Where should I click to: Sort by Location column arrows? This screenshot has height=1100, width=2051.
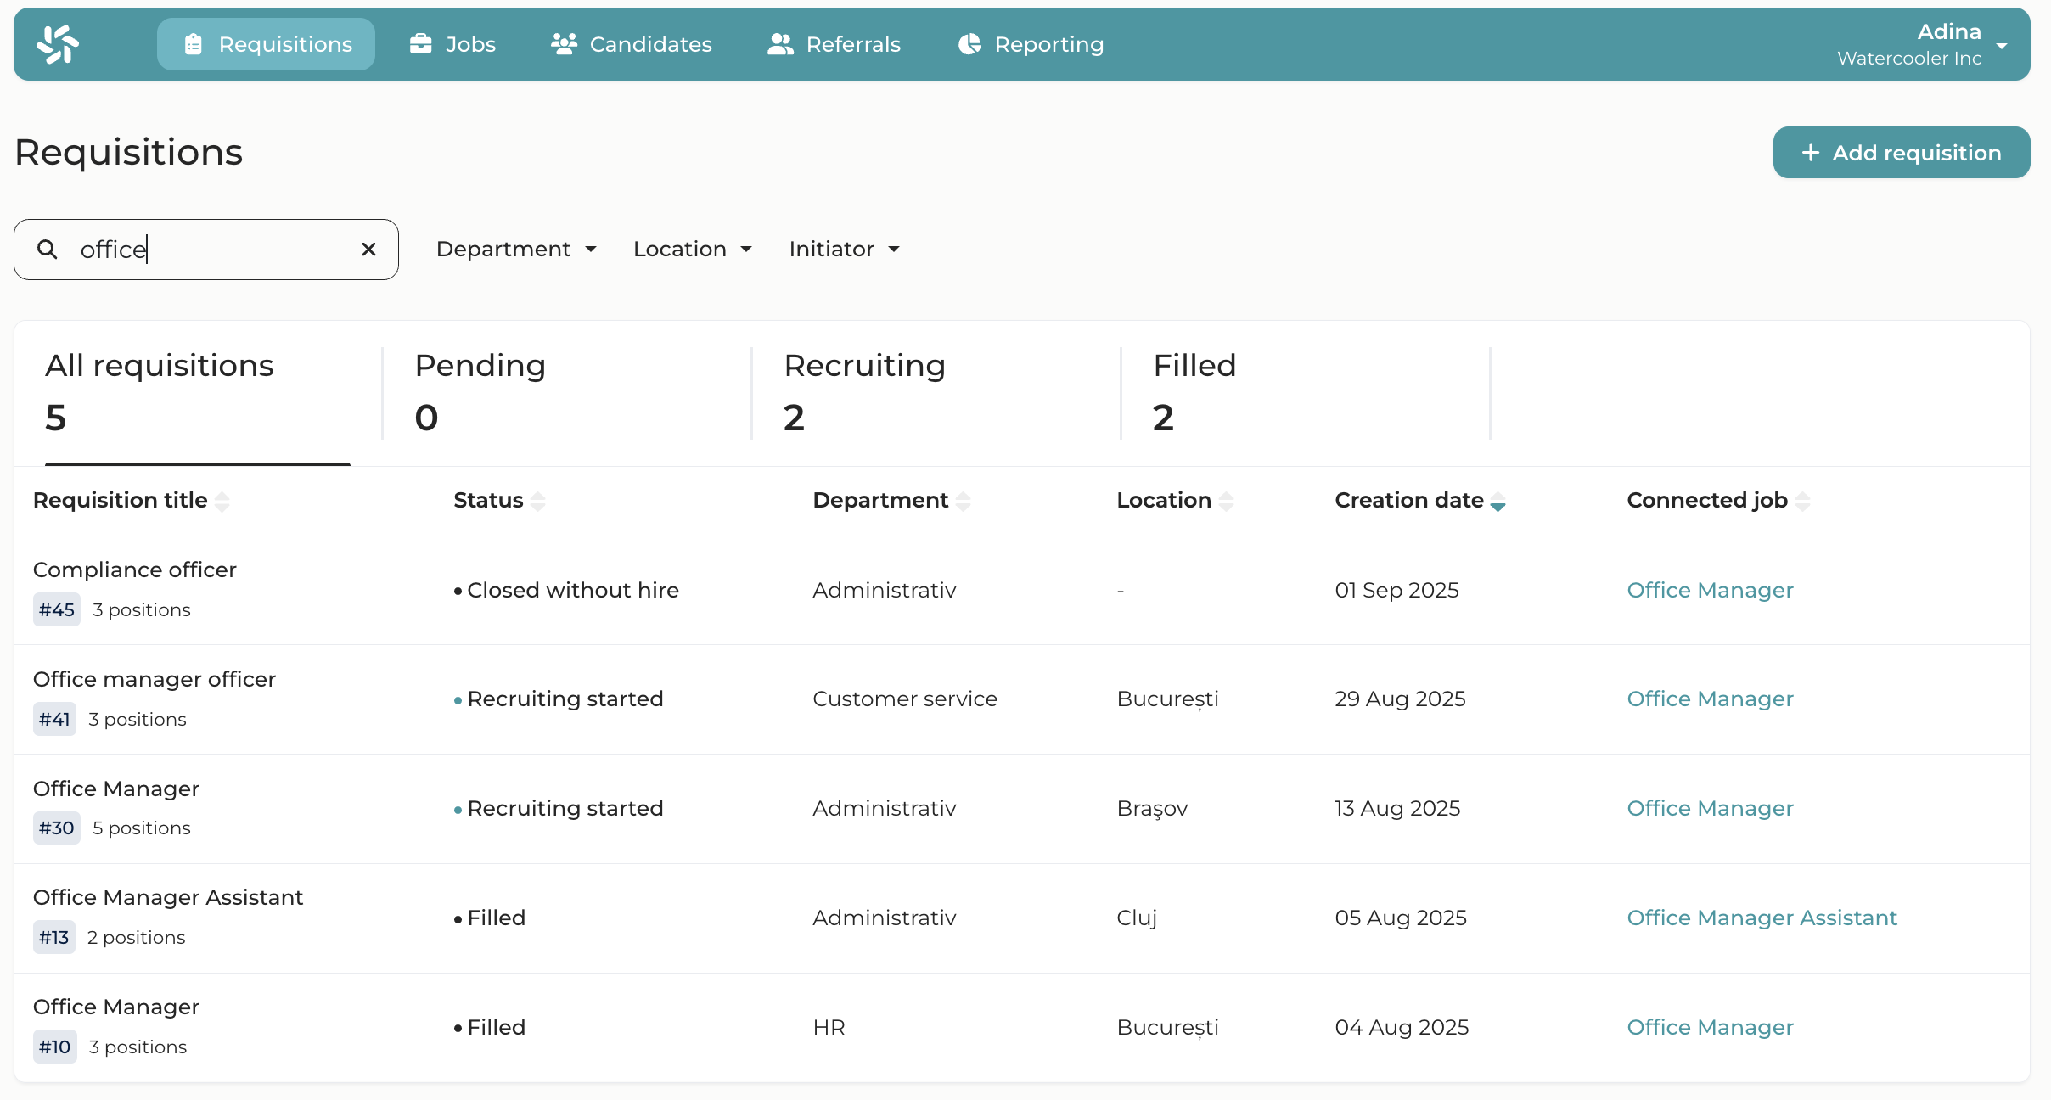(x=1226, y=502)
